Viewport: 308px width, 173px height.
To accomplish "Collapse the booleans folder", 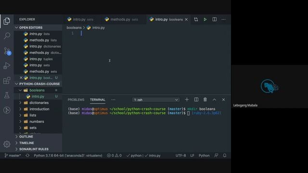I will pyautogui.click(x=20, y=90).
